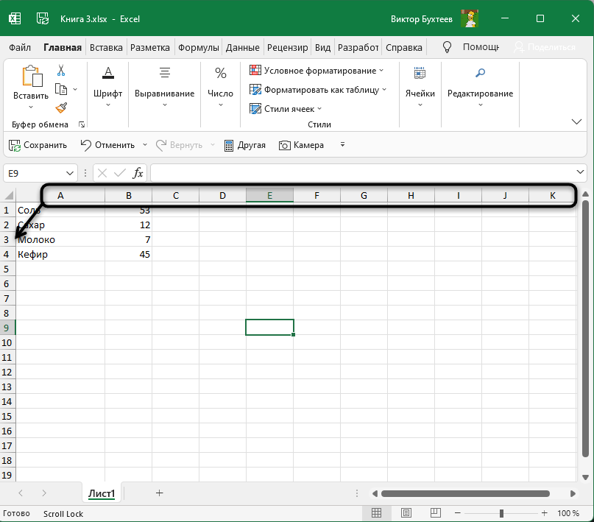Image resolution: width=594 pixels, height=522 pixels.
Task: Click the Другая calculator tool
Action: coord(244,145)
